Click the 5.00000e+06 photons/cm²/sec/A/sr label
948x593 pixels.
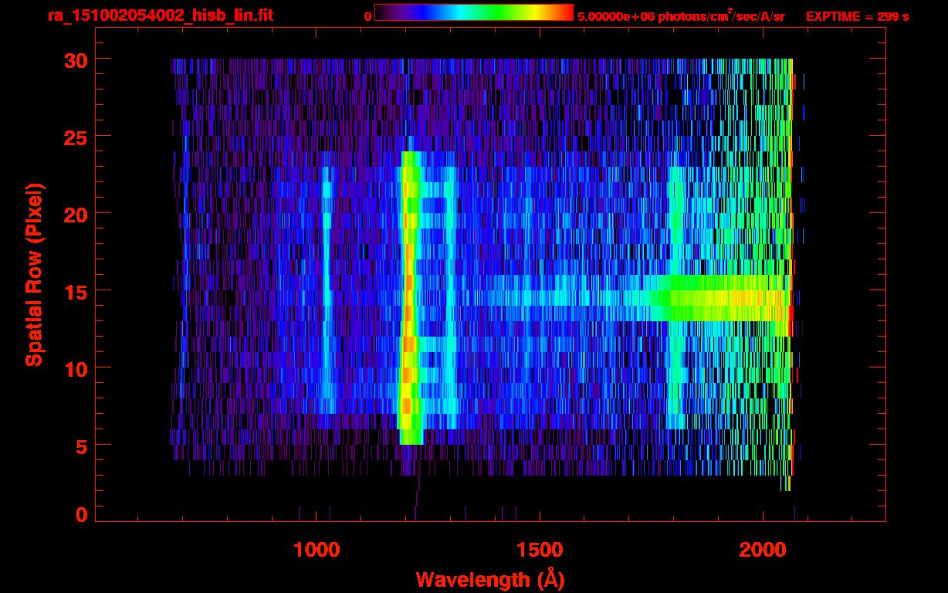[681, 15]
